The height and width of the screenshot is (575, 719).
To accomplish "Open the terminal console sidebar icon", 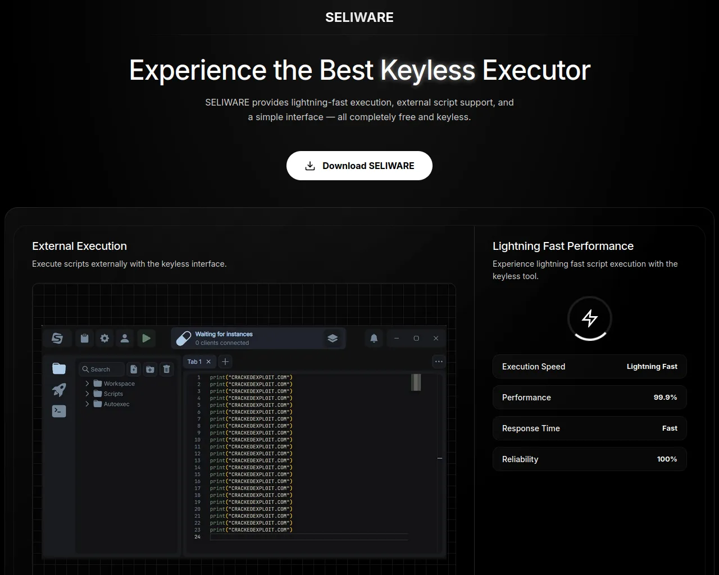I will tap(59, 411).
